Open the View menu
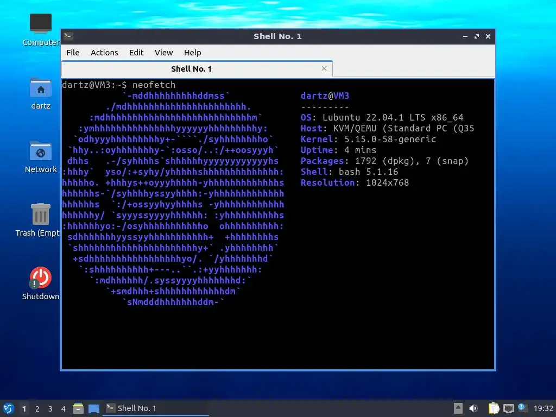The height and width of the screenshot is (417, 556). tap(163, 53)
